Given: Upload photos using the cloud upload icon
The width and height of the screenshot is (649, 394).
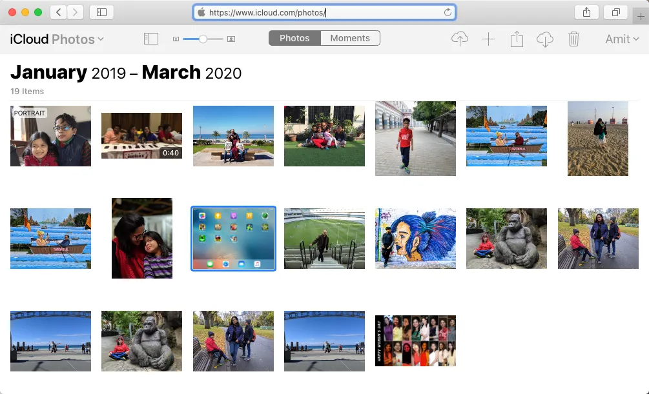Looking at the screenshot, I should pyautogui.click(x=459, y=39).
